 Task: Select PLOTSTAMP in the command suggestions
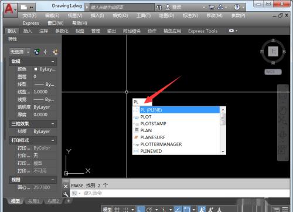coord(176,124)
